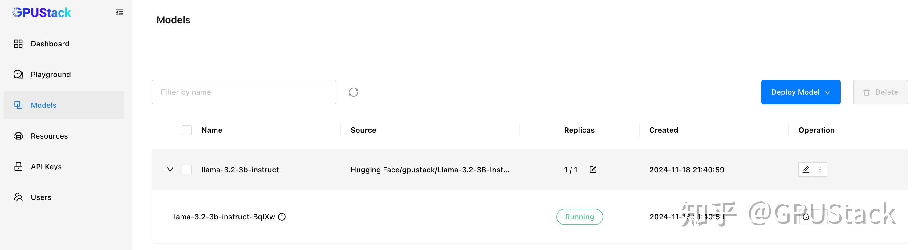Collapse the sidebar menu icon

(120, 12)
